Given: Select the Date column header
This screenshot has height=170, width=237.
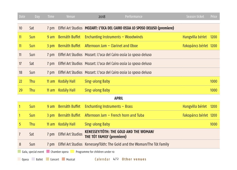Looking at the screenshot, I should pos(22,17).
